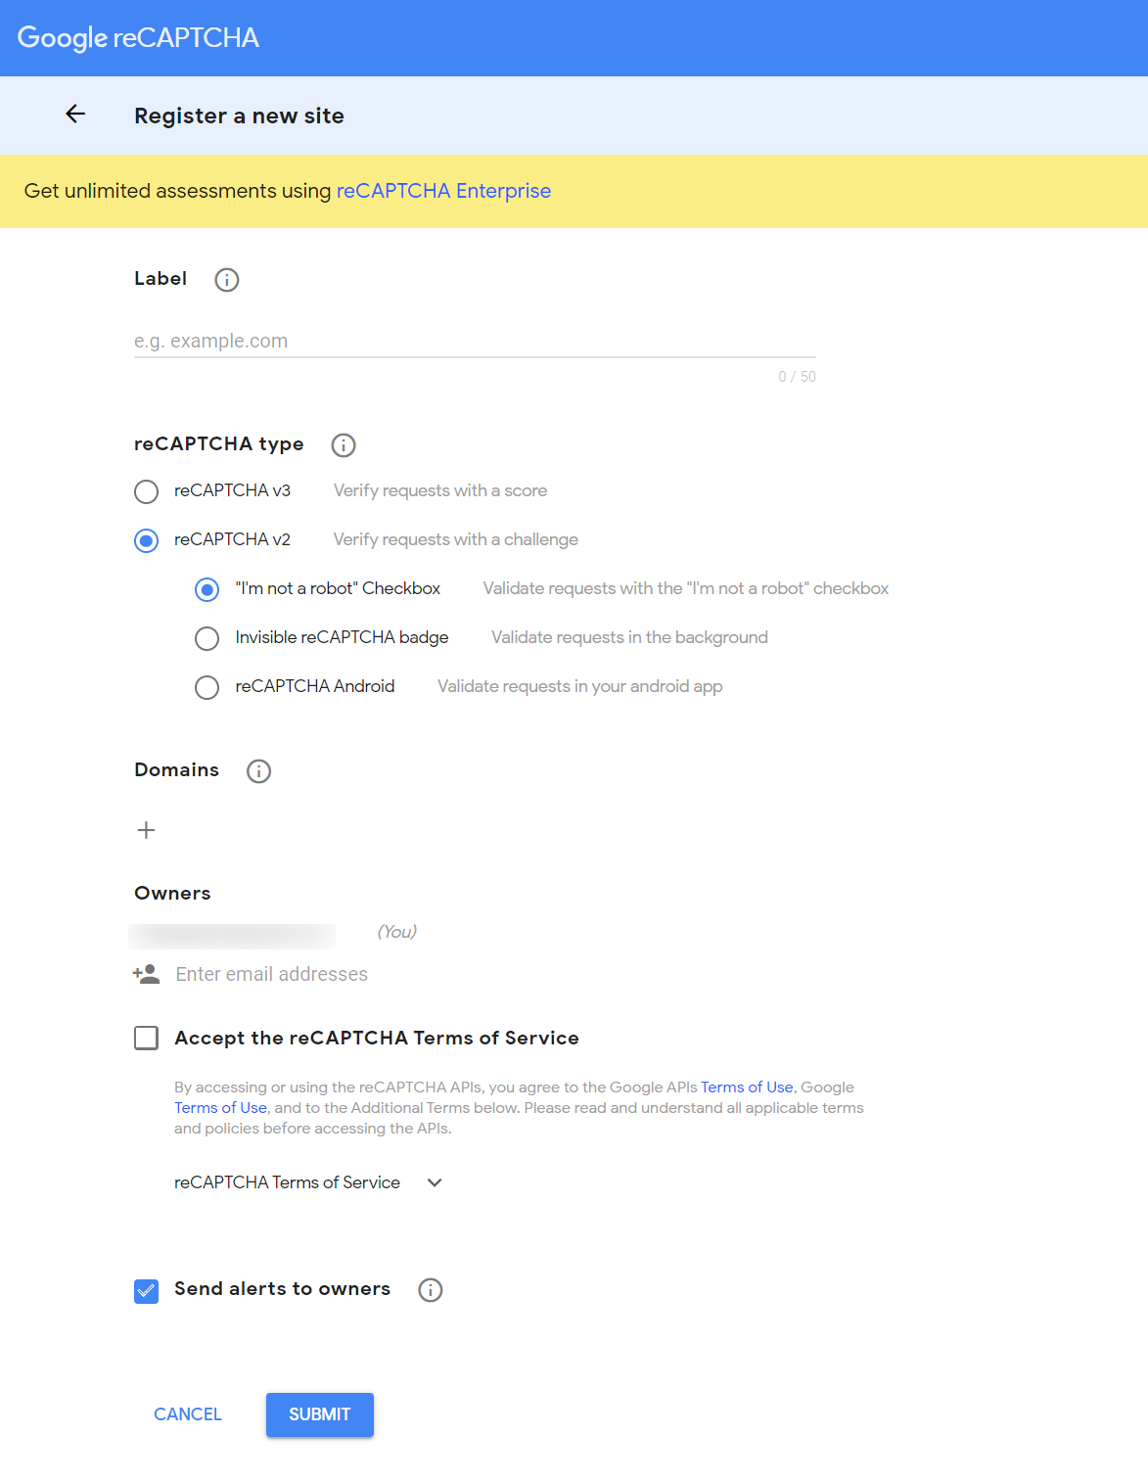1148x1481 pixels.
Task: Open the reCAPTCHA type info icon
Action: click(x=344, y=445)
